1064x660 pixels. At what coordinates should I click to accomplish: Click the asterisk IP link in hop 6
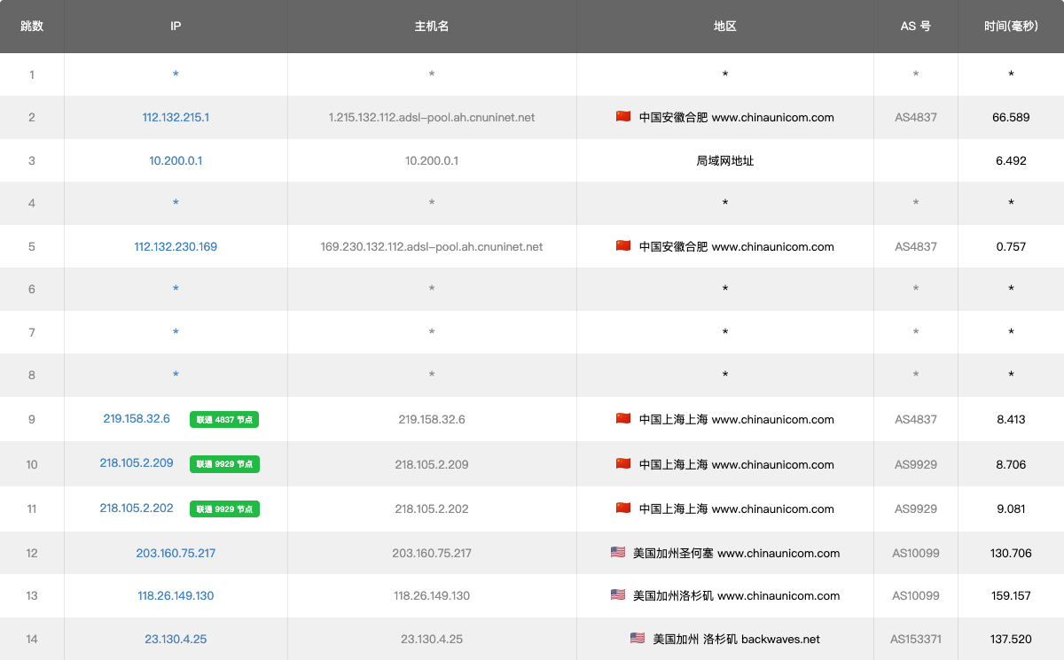click(176, 289)
